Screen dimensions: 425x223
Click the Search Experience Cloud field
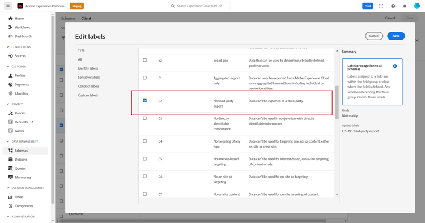click(x=199, y=6)
